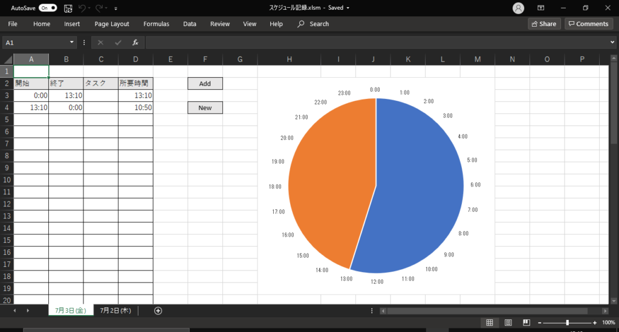The height and width of the screenshot is (332, 619).
Task: Open the Formulas ribbon tab
Action: click(156, 24)
